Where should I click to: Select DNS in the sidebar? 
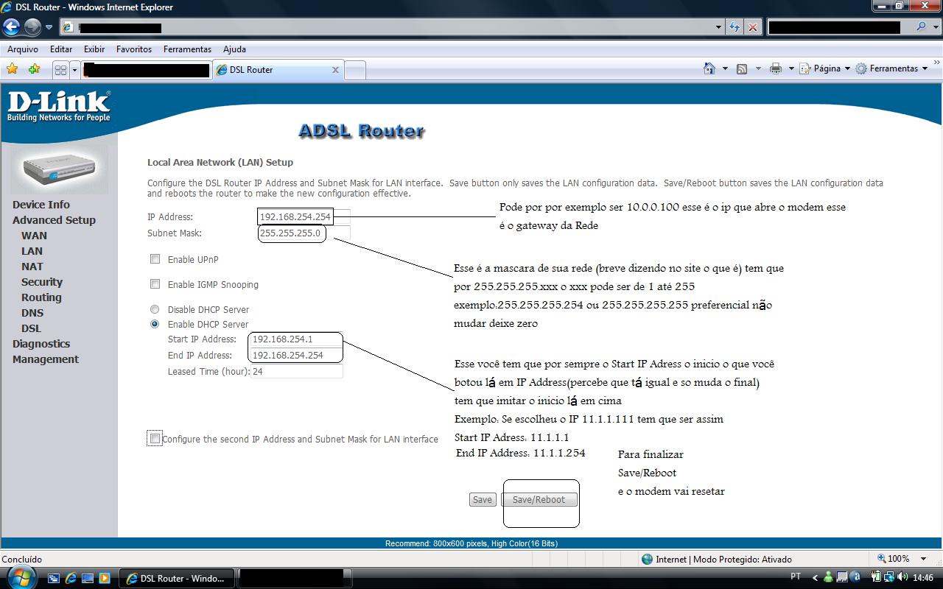tap(32, 313)
